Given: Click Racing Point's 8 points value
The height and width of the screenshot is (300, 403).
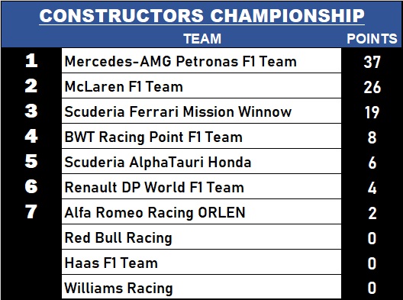Looking at the screenshot, I should point(372,137).
